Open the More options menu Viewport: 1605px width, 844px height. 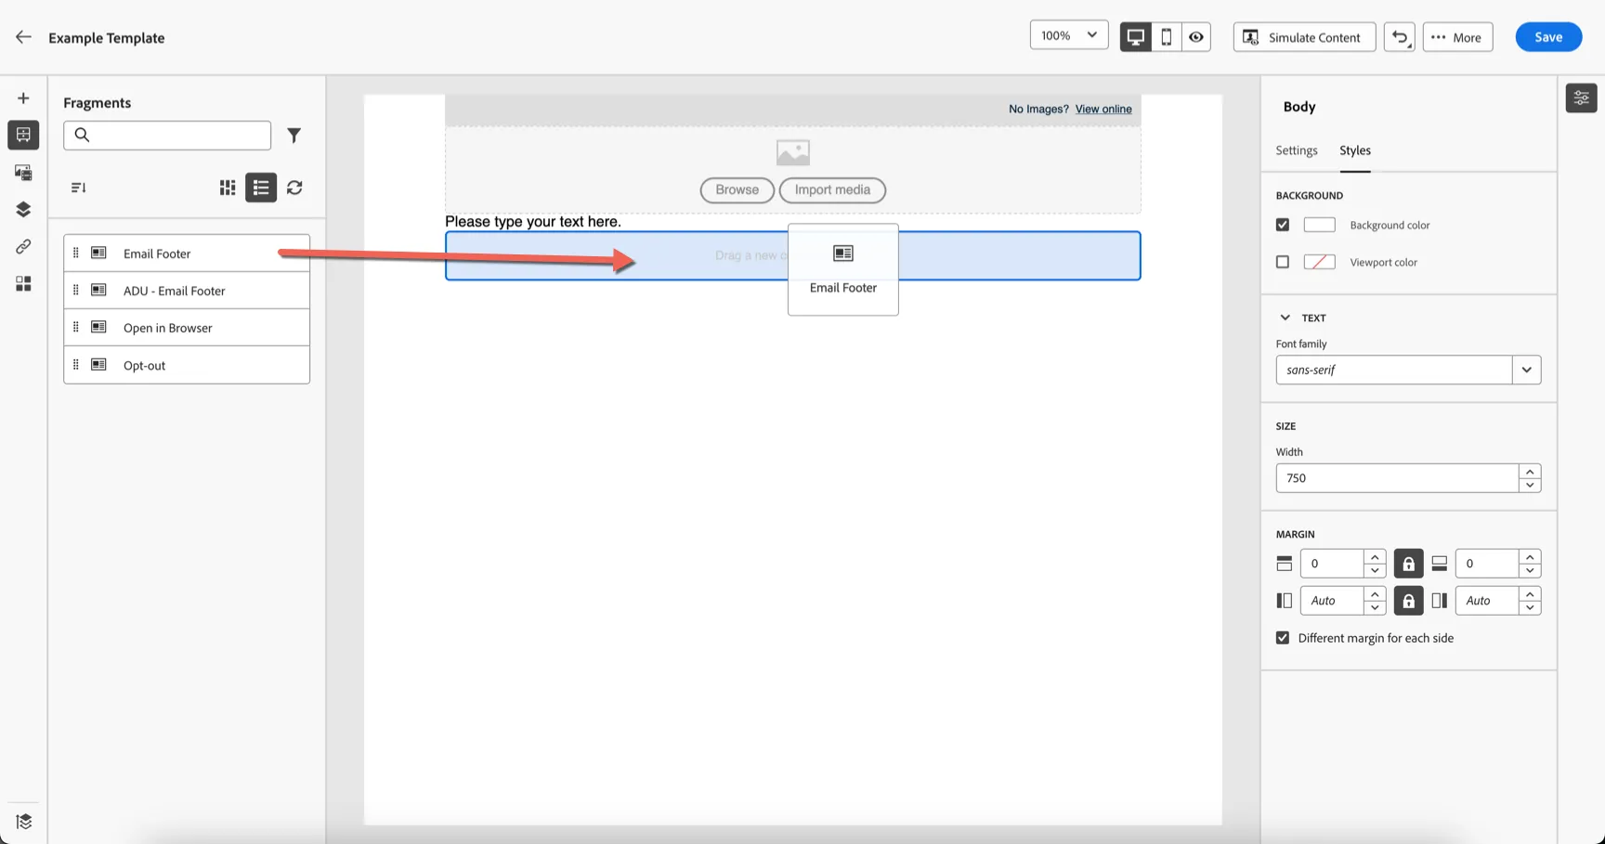pos(1457,37)
